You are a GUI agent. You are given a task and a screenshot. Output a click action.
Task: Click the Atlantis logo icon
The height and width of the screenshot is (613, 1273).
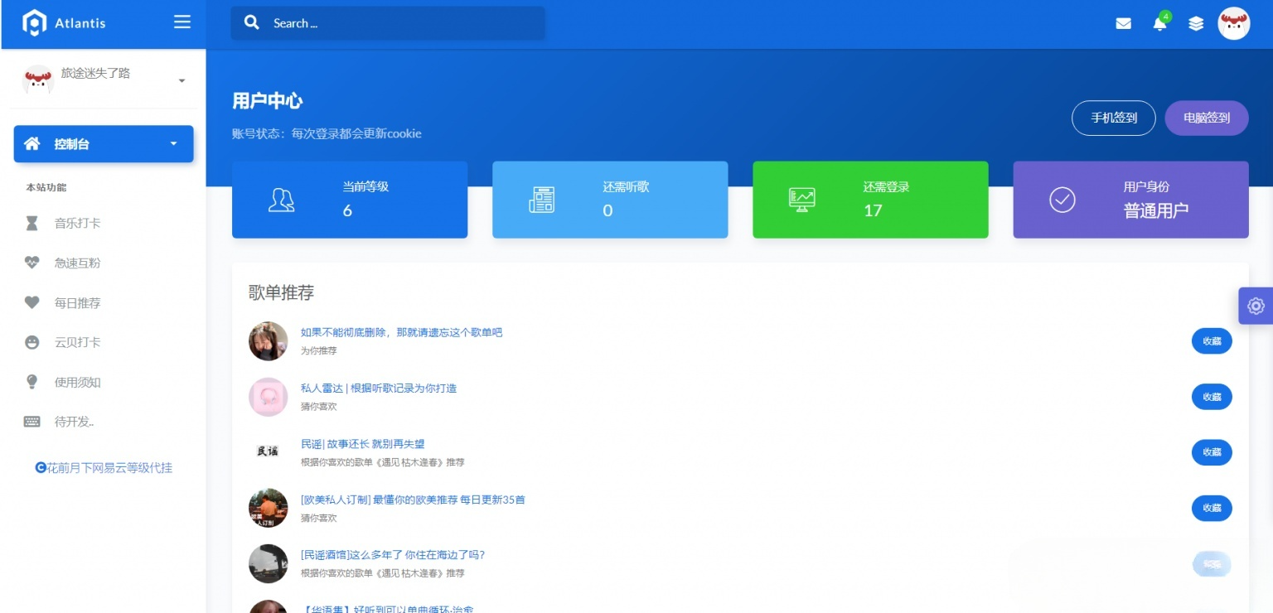coord(34,22)
